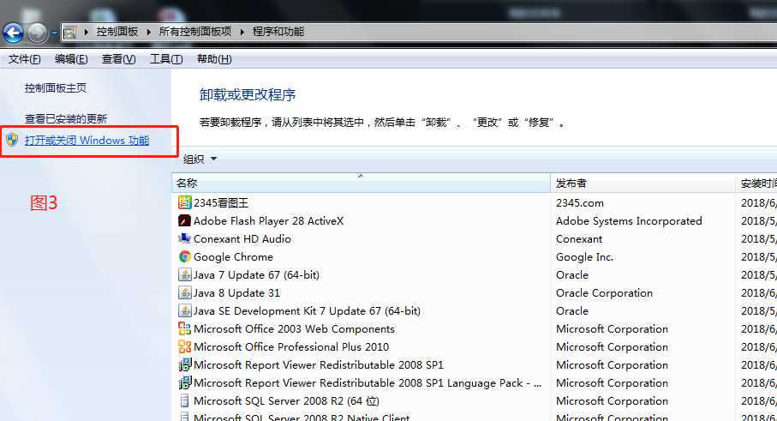Screen dimensions: 777x421
Task: Open the 查看(V) menu
Action: point(118,59)
